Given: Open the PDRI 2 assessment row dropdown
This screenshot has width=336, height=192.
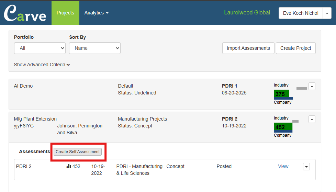Looking at the screenshot, I should [306, 167].
